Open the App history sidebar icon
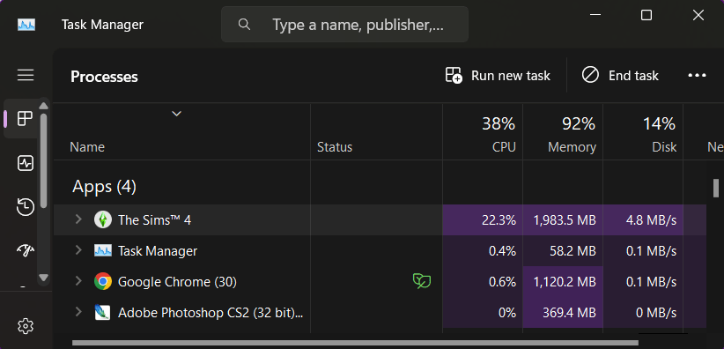724x349 pixels. (x=25, y=206)
